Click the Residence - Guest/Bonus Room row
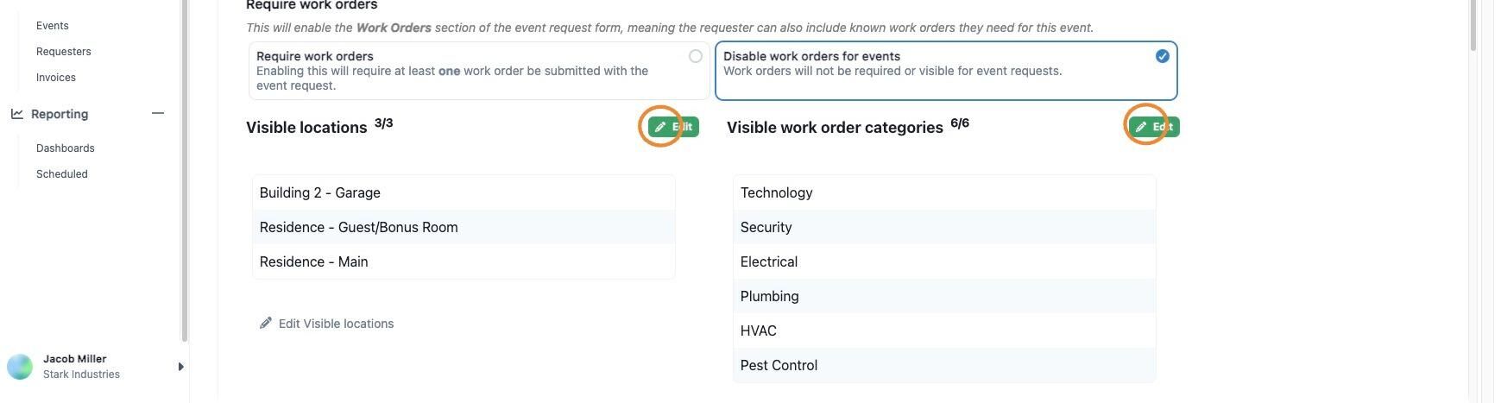Viewport: 1501px width, 403px height. (x=464, y=227)
